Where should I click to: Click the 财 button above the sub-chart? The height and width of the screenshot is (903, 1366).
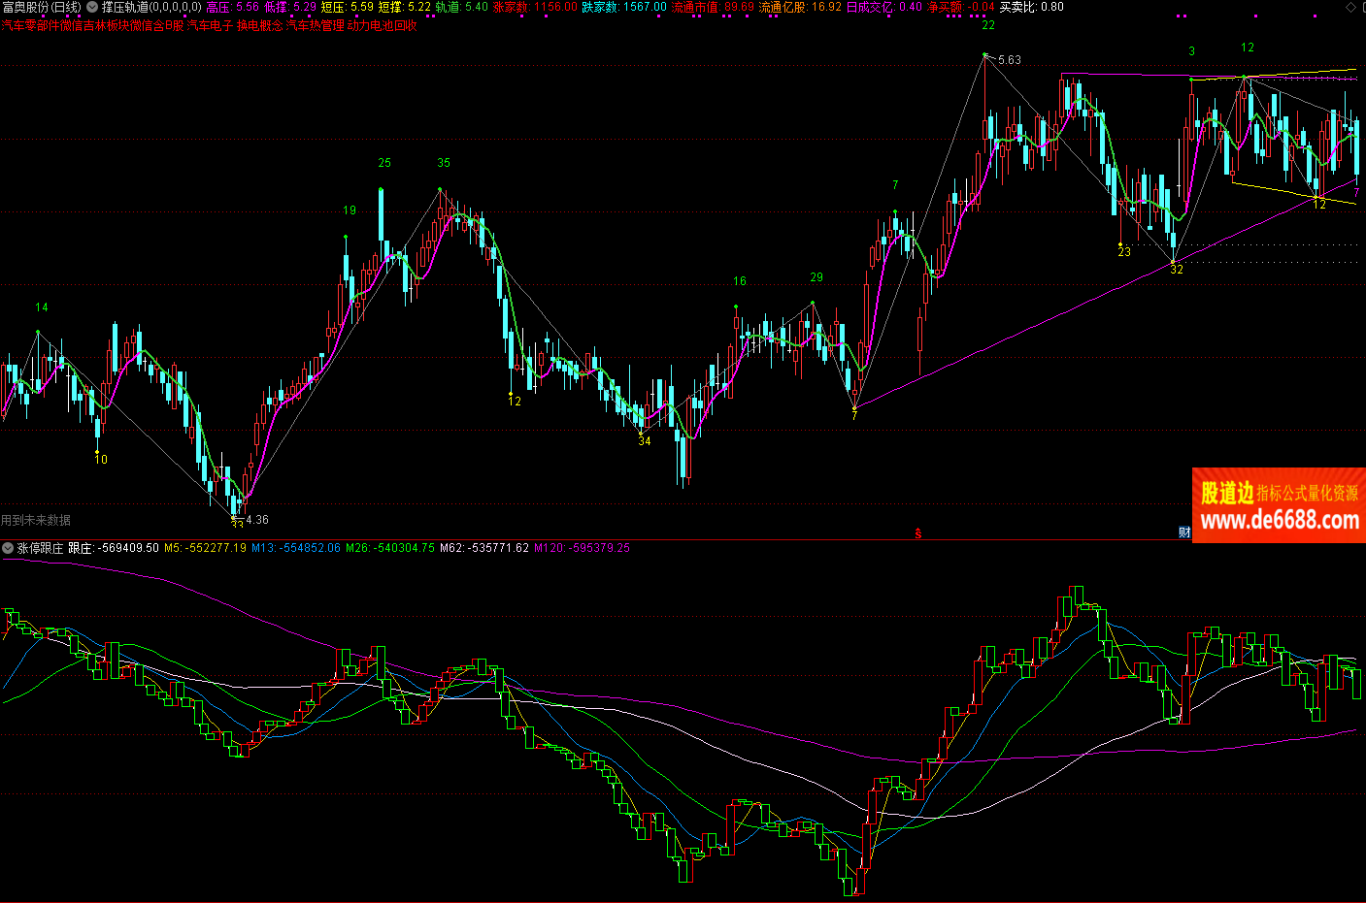[x=1184, y=532]
